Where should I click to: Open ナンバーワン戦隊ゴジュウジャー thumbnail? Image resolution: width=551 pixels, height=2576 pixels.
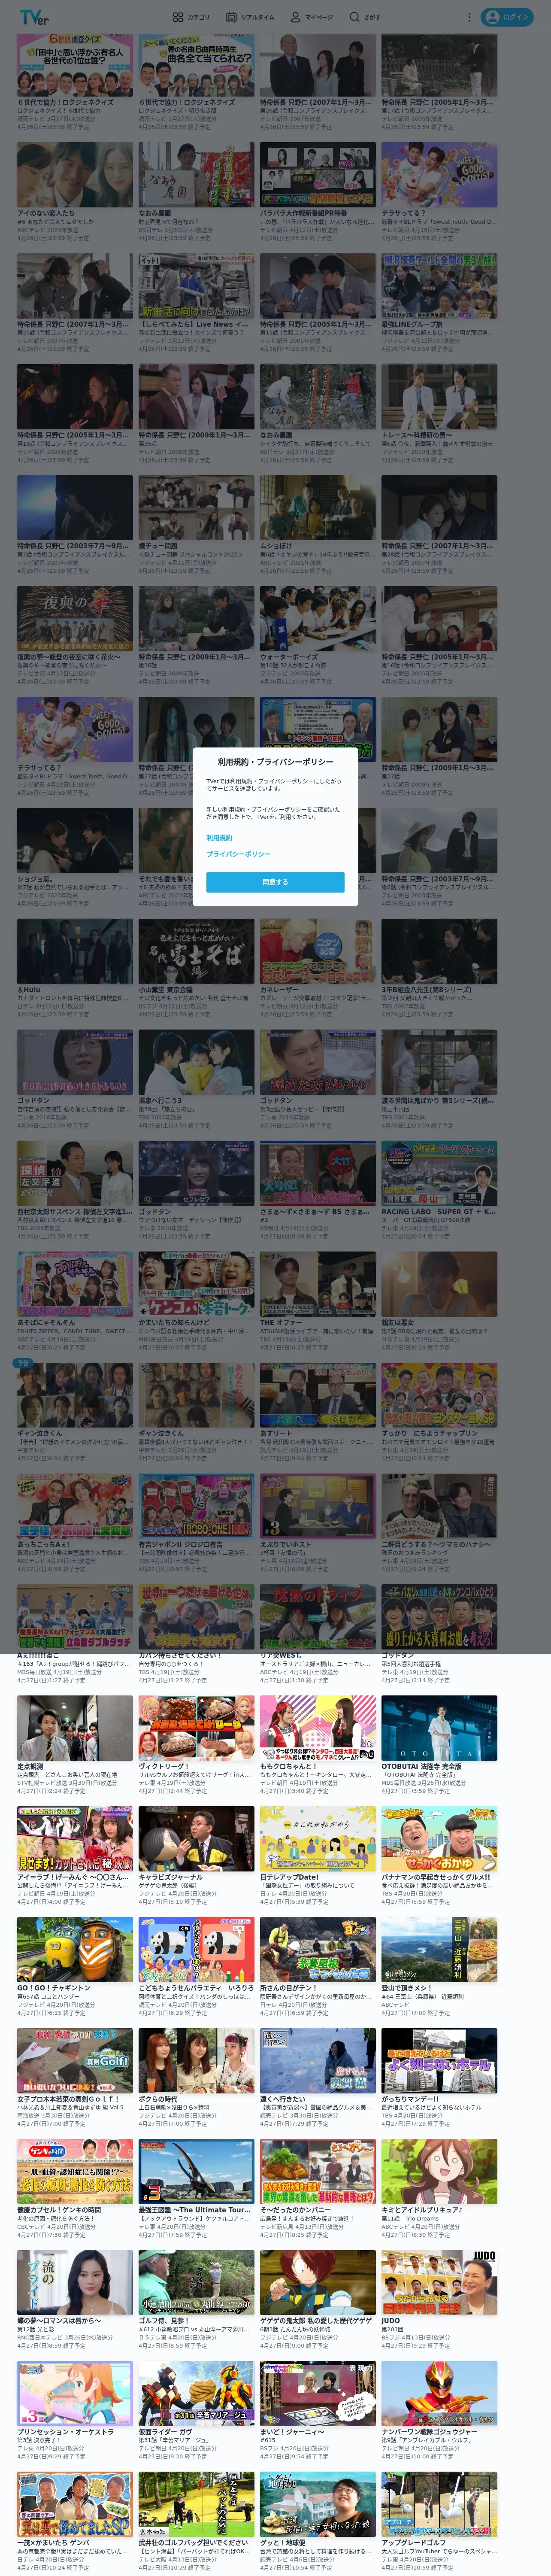(439, 2394)
